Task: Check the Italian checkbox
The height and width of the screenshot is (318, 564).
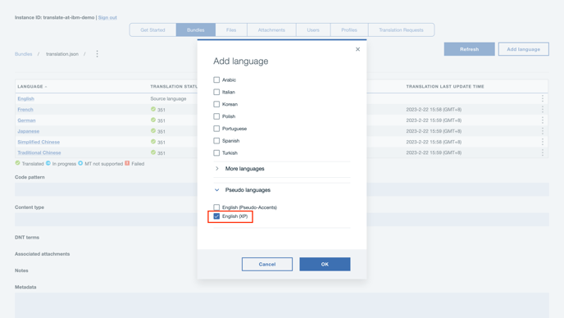Action: pyautogui.click(x=216, y=92)
